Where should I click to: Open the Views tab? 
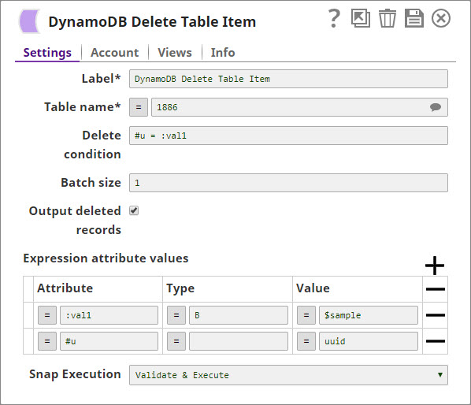coord(175,53)
